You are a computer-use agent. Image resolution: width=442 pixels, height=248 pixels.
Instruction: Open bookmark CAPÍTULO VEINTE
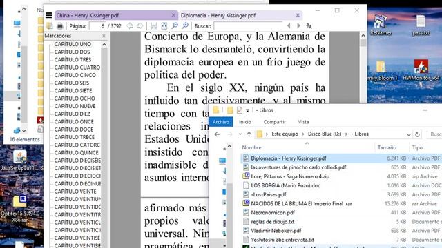[75, 192]
